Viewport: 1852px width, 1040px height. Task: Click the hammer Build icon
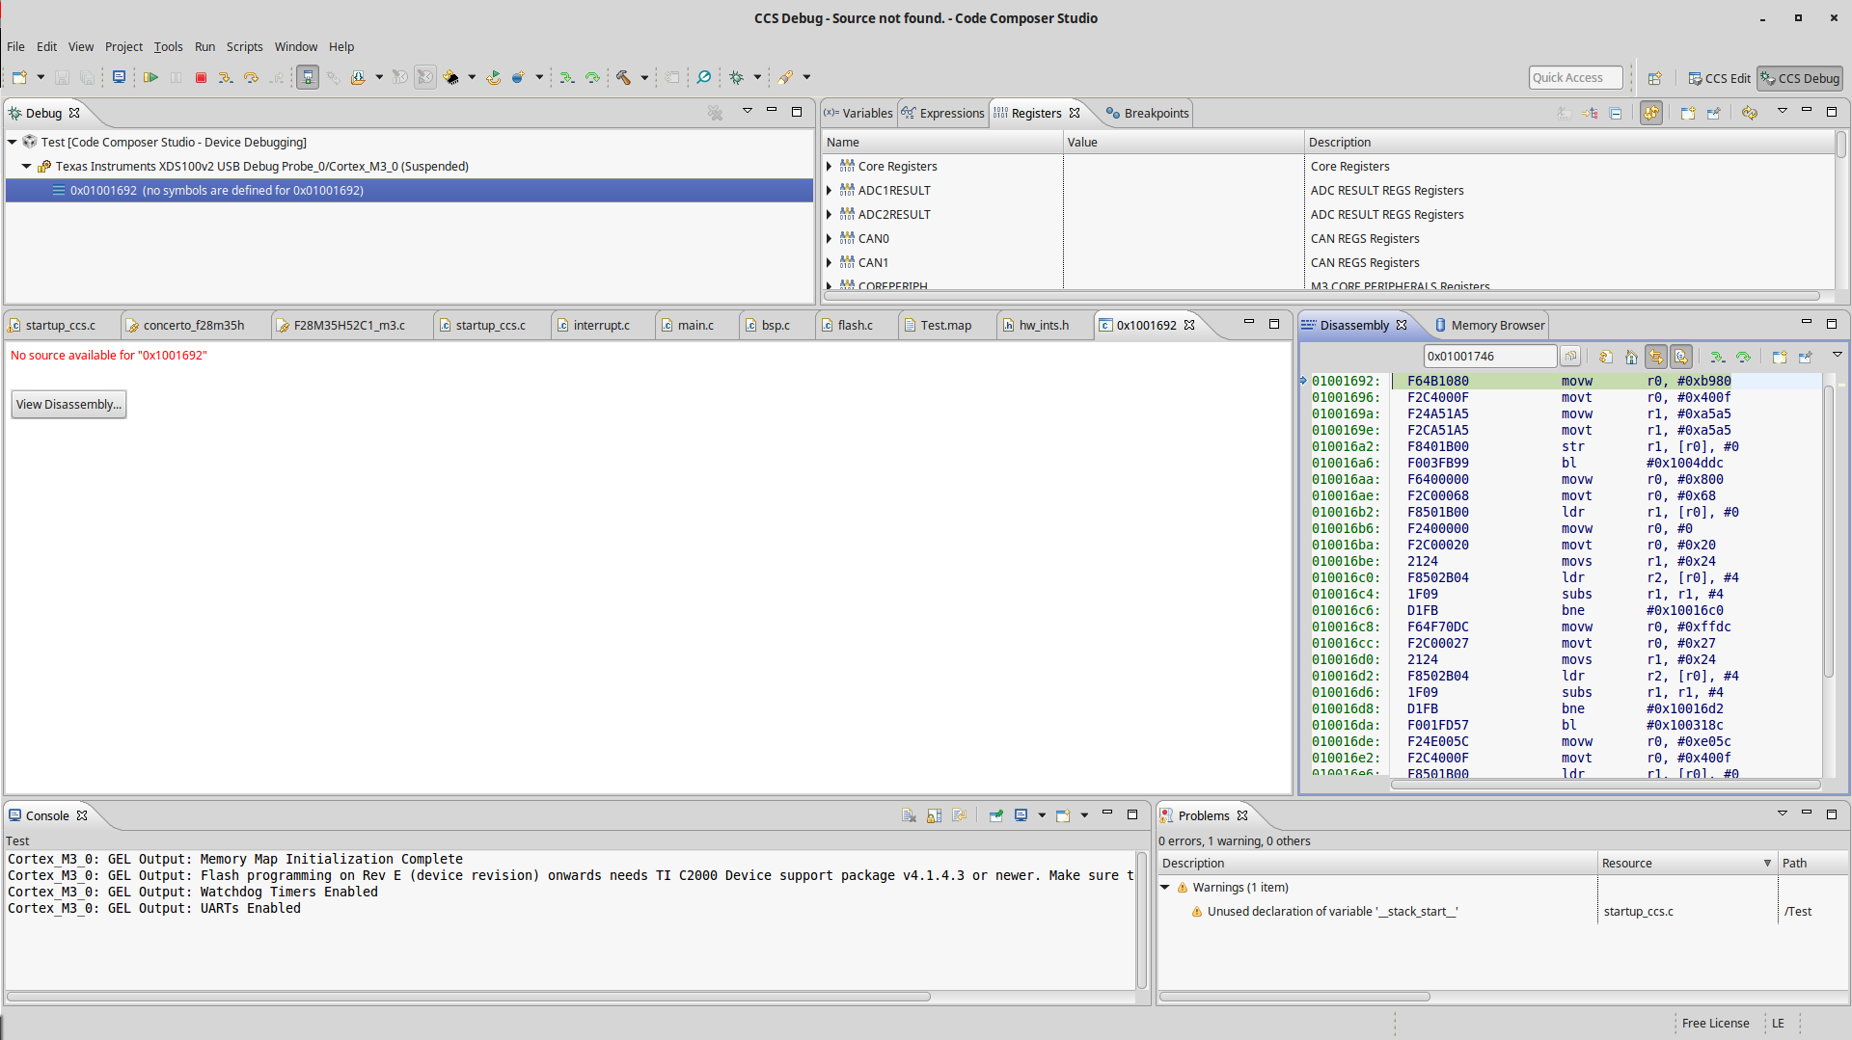[x=623, y=77]
